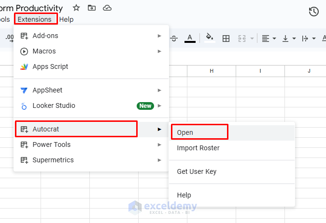The image size is (326, 223).
Task: Open the fill color picker
Action: pos(209,38)
